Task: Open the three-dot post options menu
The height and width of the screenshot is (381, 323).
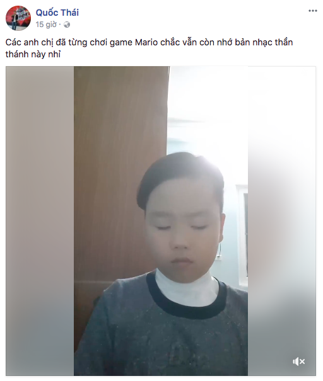Action: pyautogui.click(x=313, y=11)
